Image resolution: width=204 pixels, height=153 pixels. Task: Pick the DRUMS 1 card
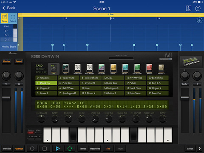click(125, 69)
